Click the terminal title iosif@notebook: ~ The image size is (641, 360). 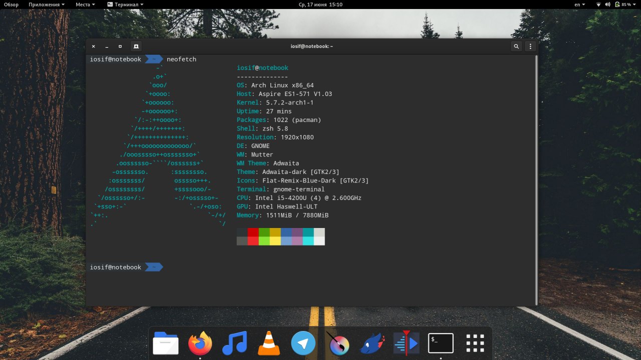pos(311,46)
